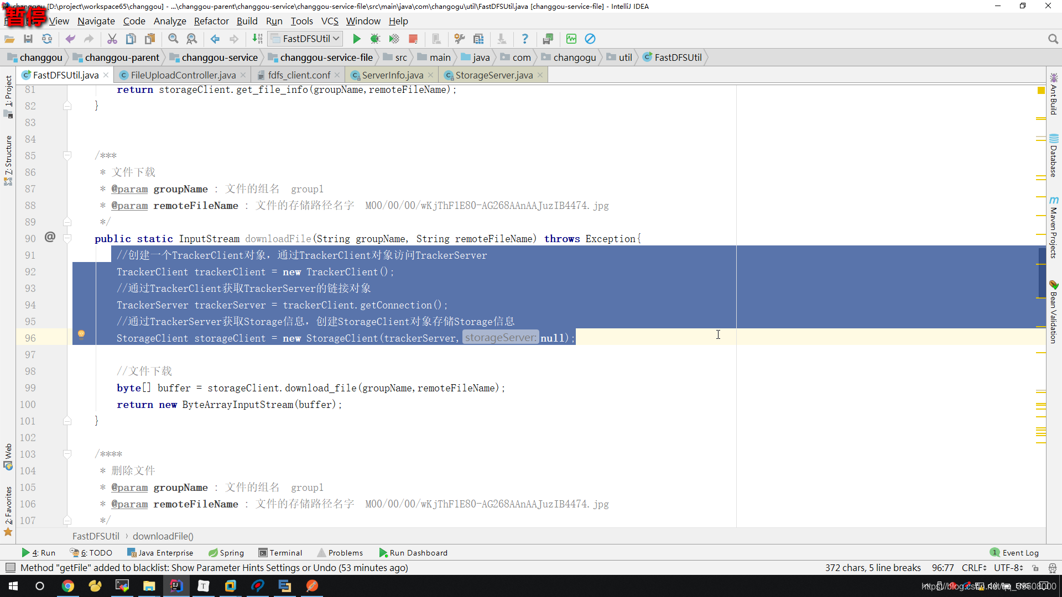Screen dimensions: 1062x597
Task: Open Windows Start menu
Action: point(13,586)
